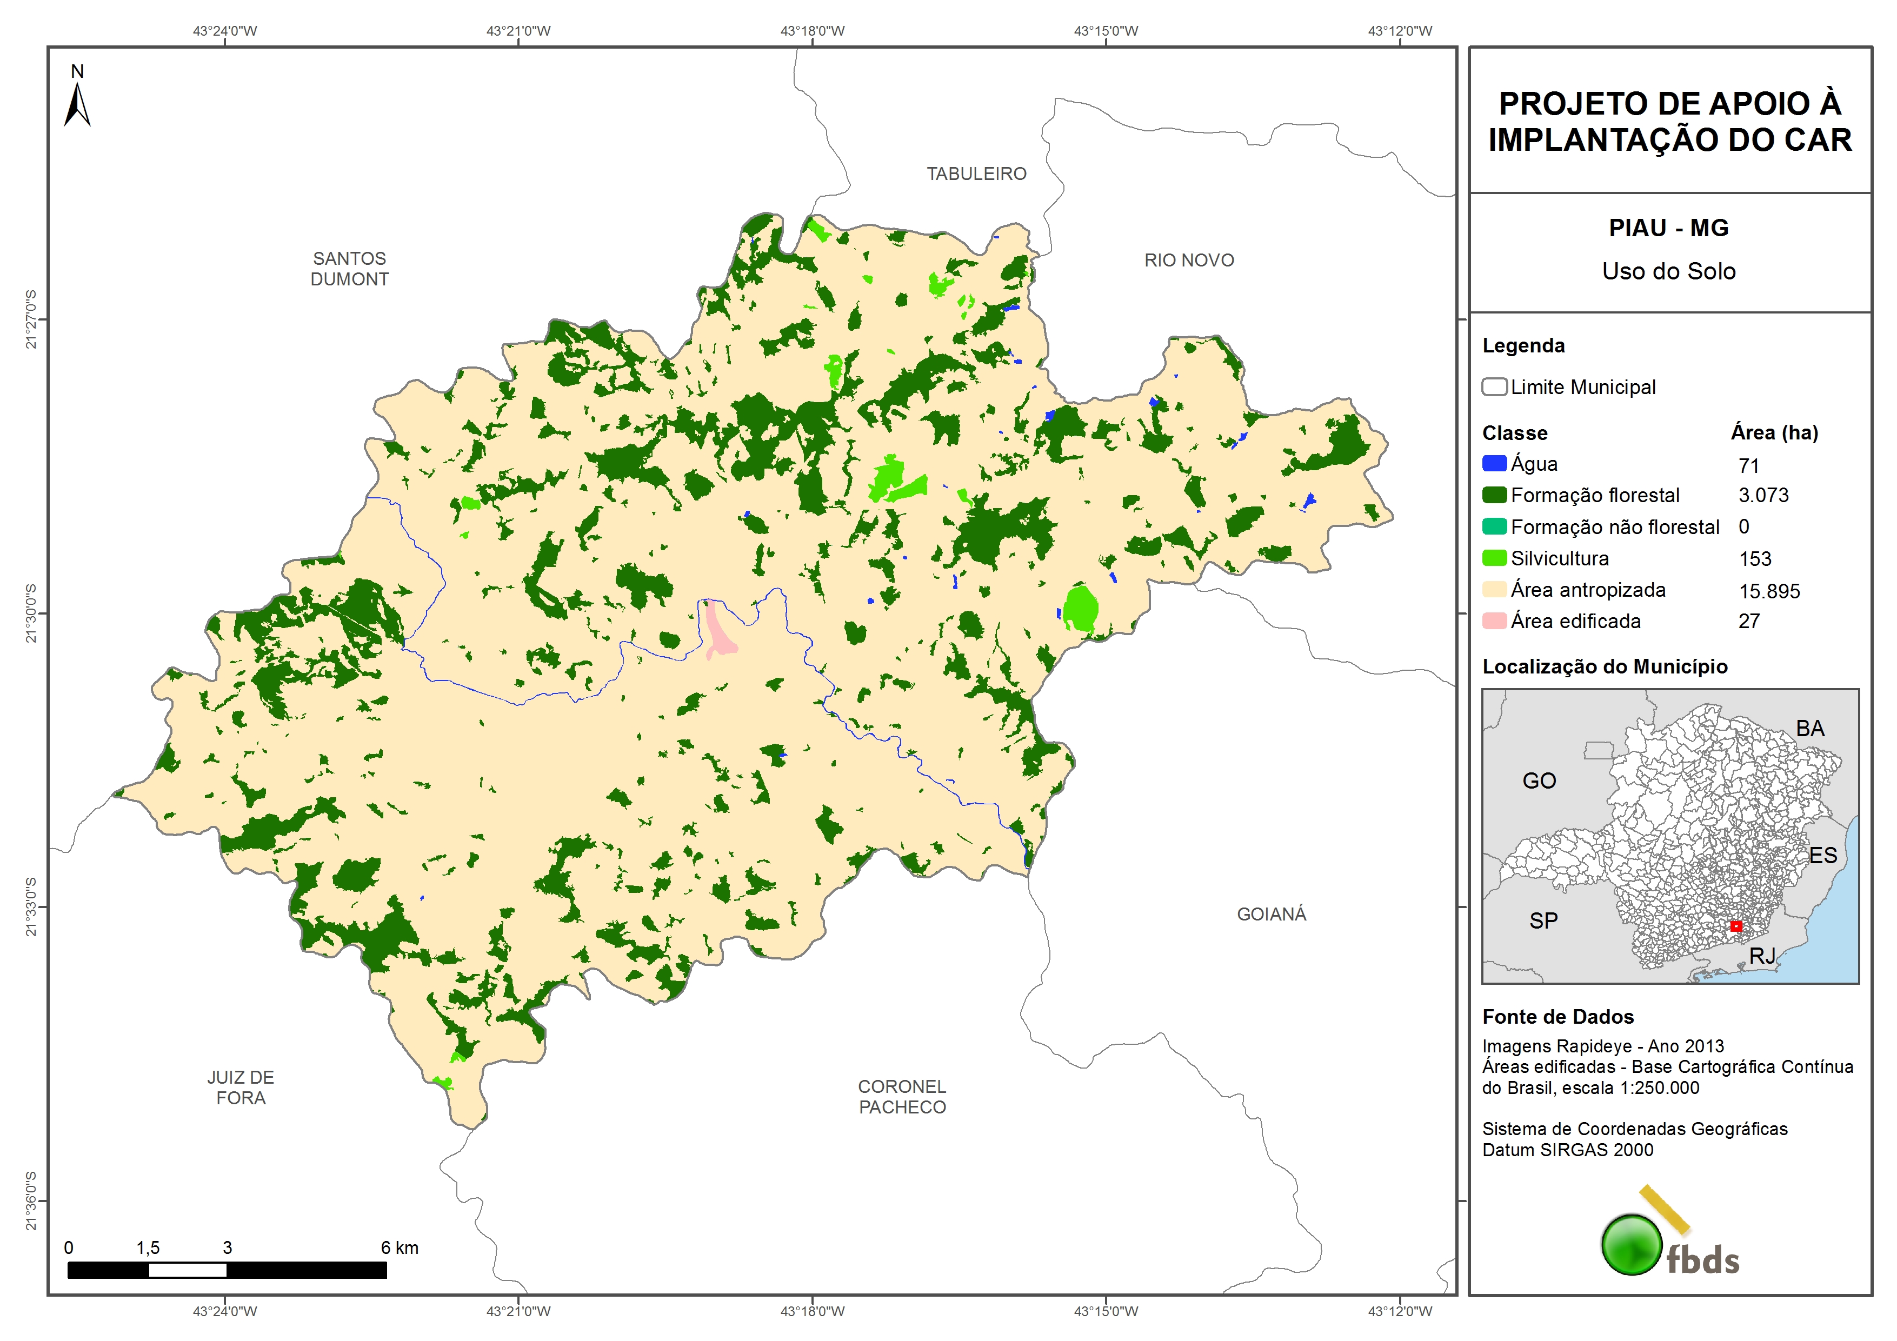Image resolution: width=1897 pixels, height=1341 pixels.
Task: Click the scale bar at bottom left
Action: [227, 1270]
